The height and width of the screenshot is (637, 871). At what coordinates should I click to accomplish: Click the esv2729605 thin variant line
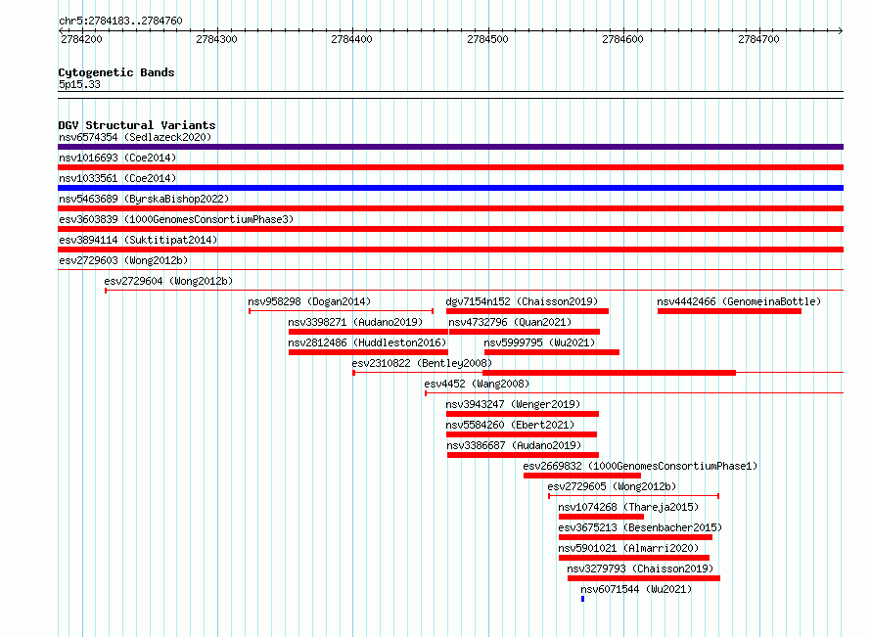click(x=634, y=496)
